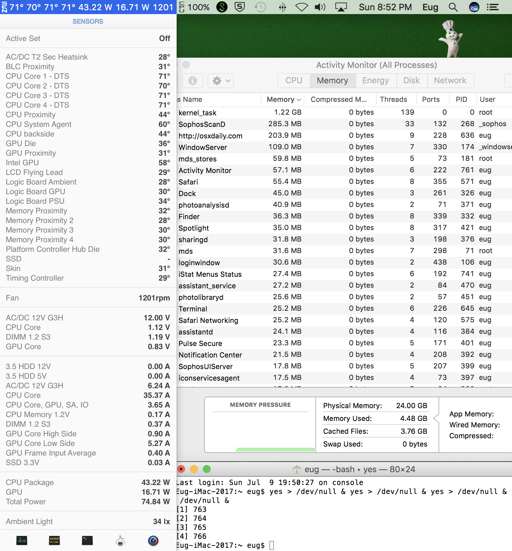
Task: Toggle sort direction on Memory column header
Action: (x=284, y=100)
